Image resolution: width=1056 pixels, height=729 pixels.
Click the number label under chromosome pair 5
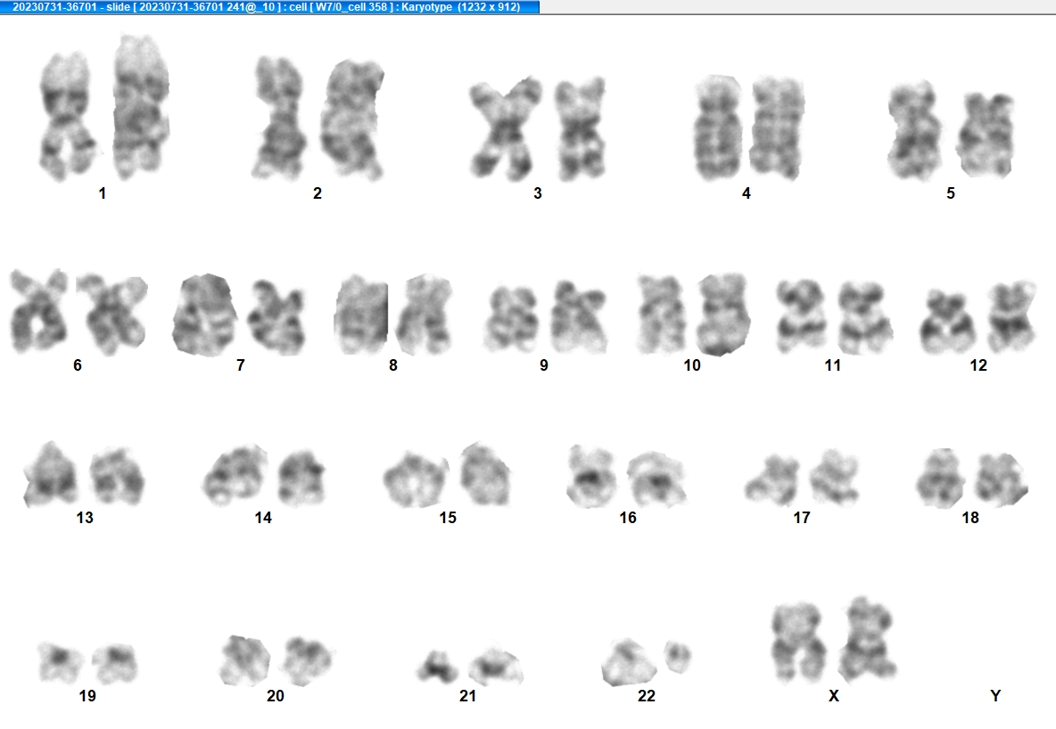tap(950, 194)
